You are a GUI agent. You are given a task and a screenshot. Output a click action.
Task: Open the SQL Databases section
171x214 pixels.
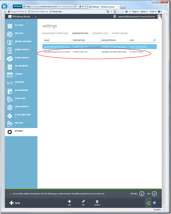point(21,67)
